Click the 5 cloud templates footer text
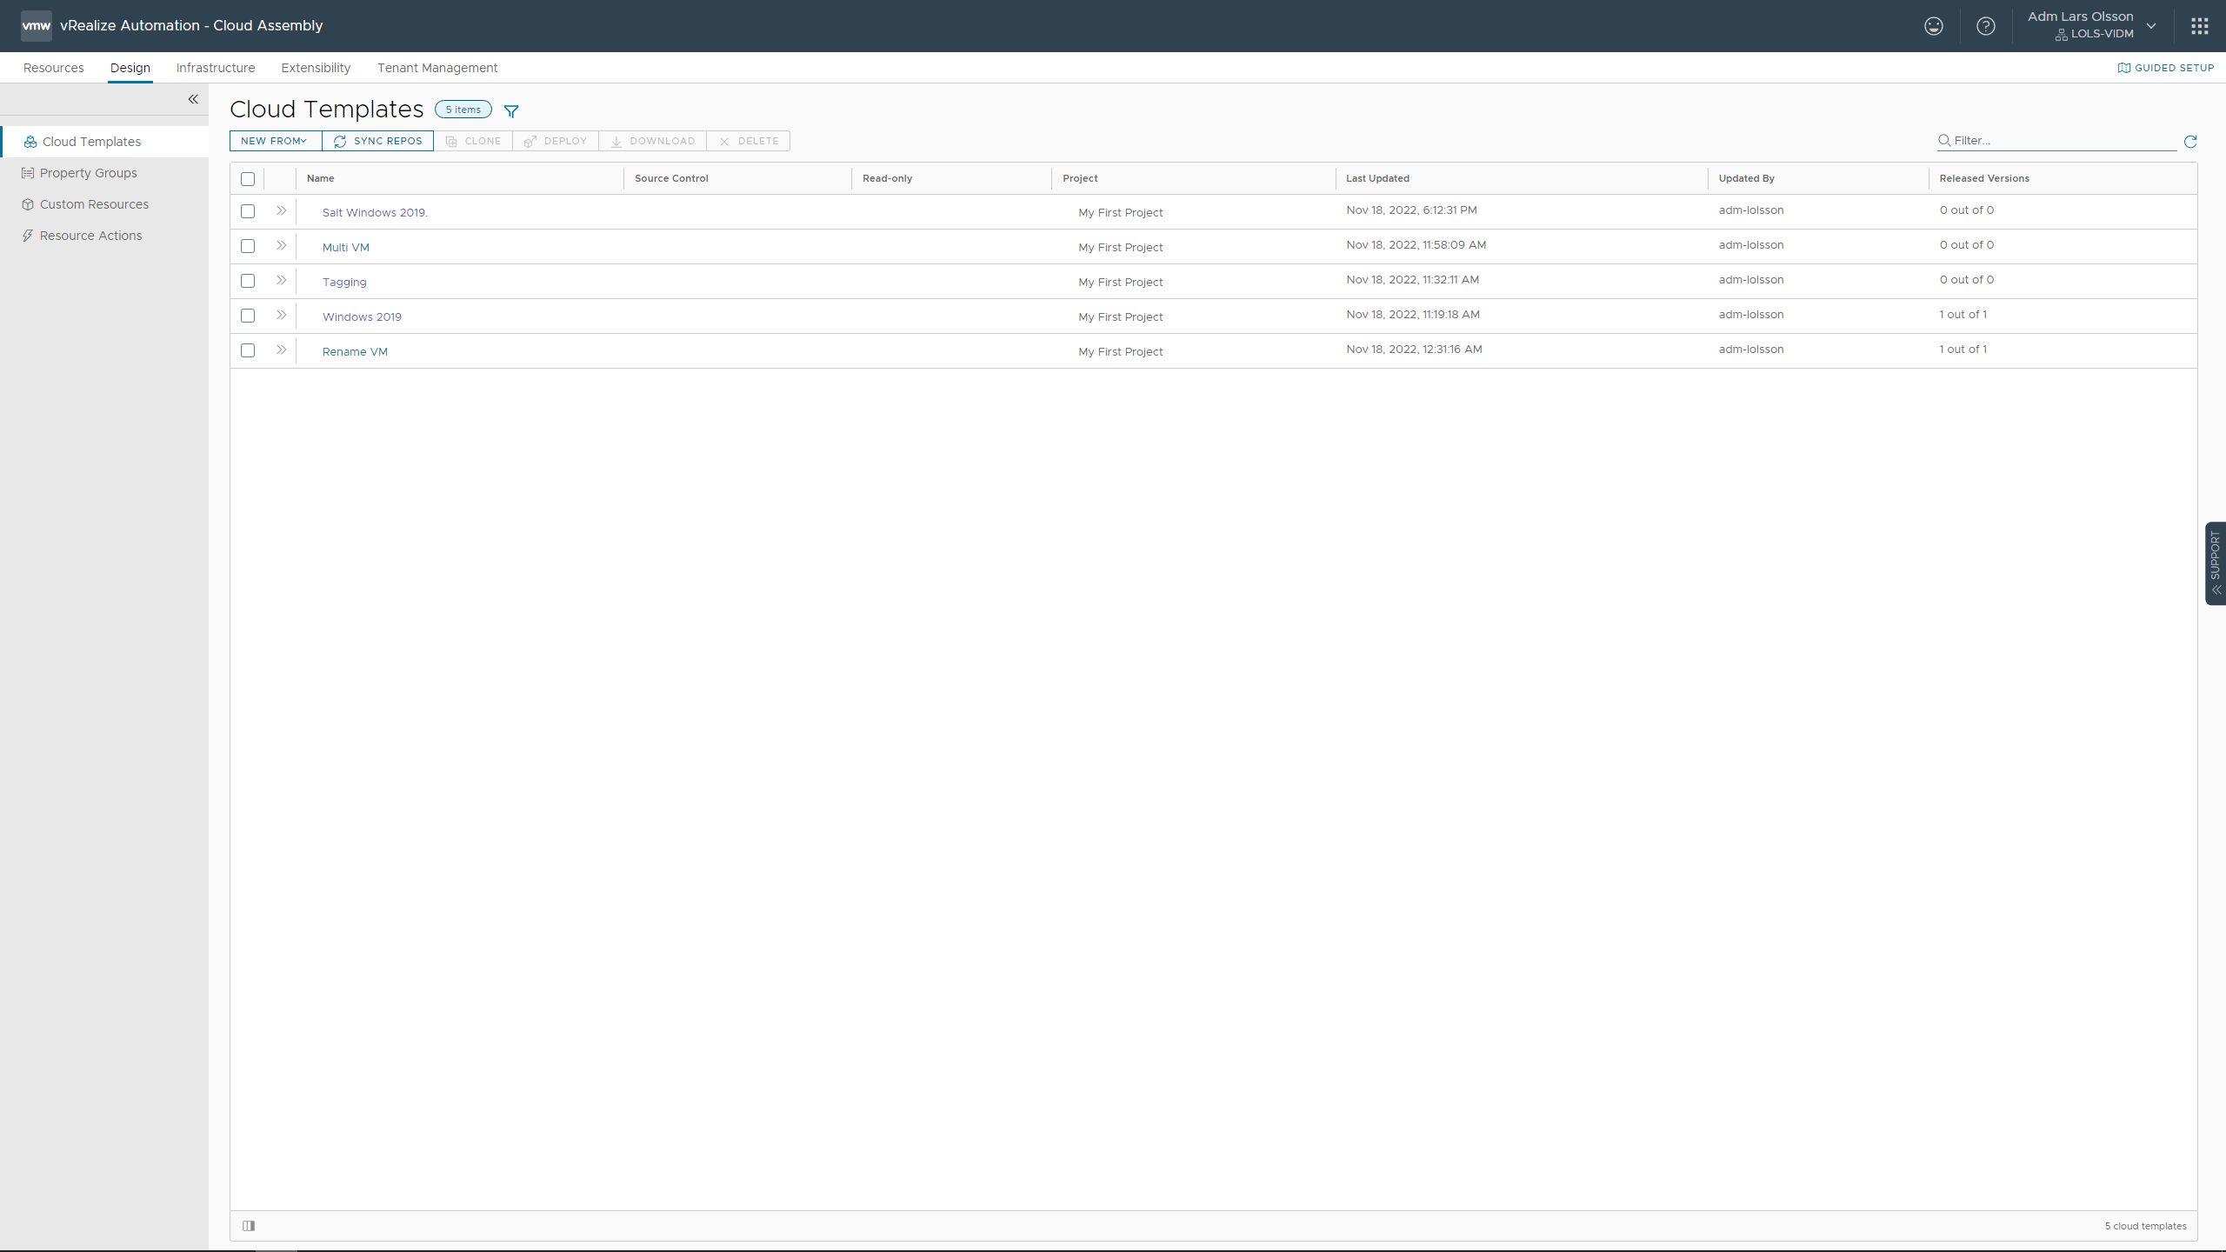The width and height of the screenshot is (2226, 1252). pos(2145,1226)
